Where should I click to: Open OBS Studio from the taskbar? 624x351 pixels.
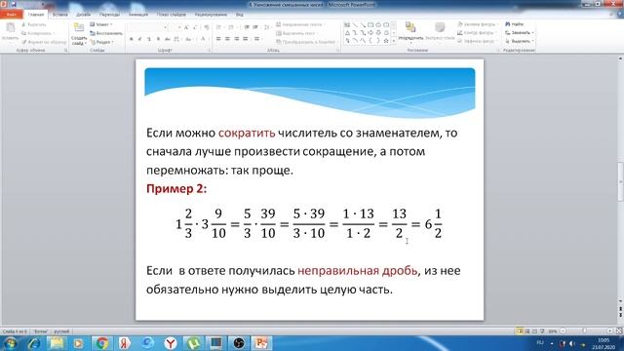(239, 343)
